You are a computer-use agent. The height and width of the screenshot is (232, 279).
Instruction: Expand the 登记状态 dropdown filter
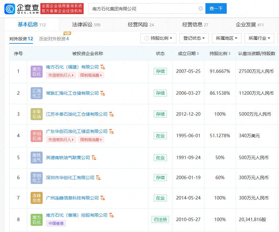(x=194, y=38)
